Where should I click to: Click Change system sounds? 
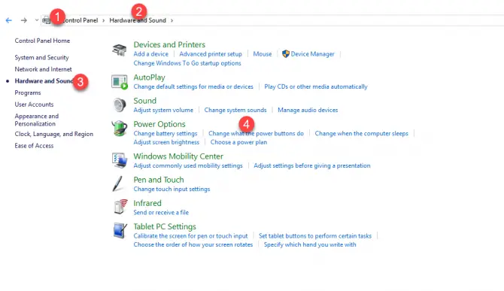pos(235,111)
